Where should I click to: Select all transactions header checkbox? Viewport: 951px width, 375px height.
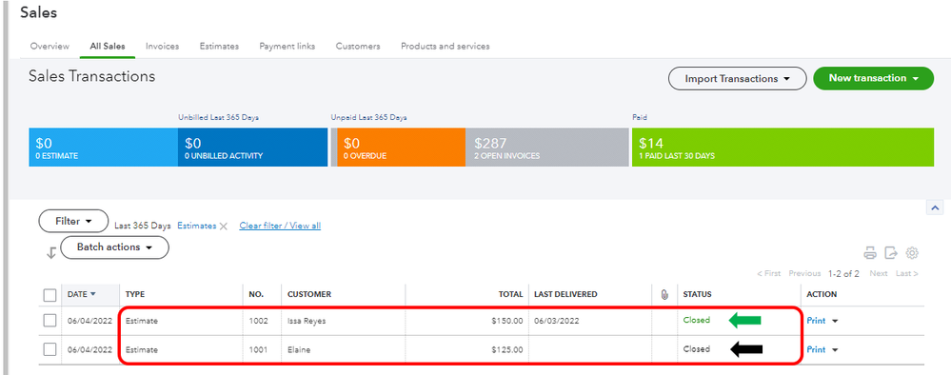click(50, 295)
